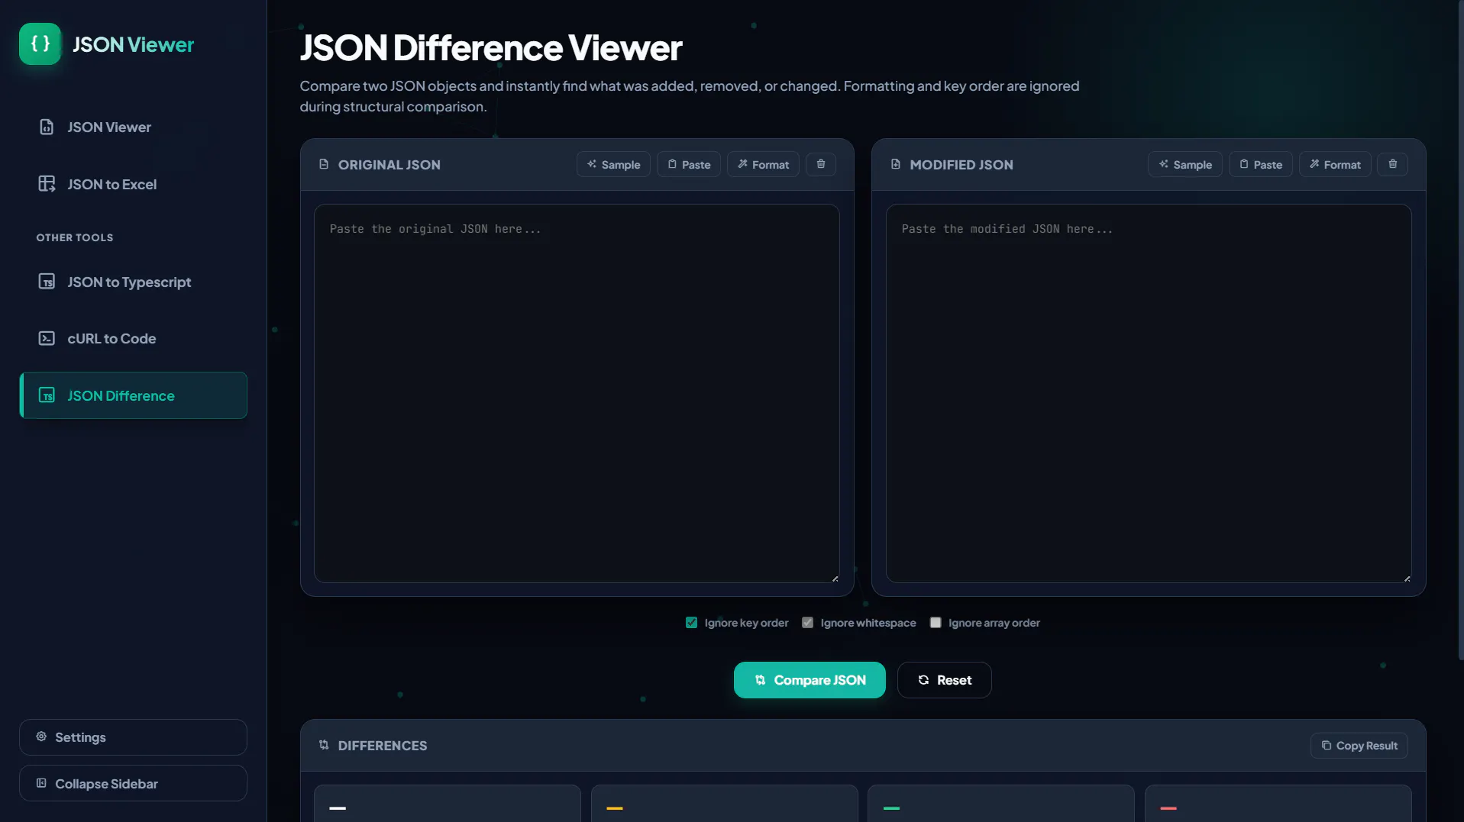Click the Compare JSON button

click(810, 680)
